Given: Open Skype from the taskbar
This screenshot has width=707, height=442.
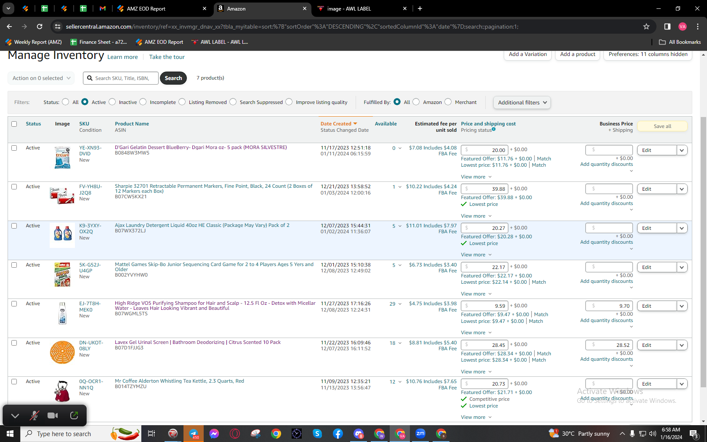Looking at the screenshot, I should click(x=317, y=434).
